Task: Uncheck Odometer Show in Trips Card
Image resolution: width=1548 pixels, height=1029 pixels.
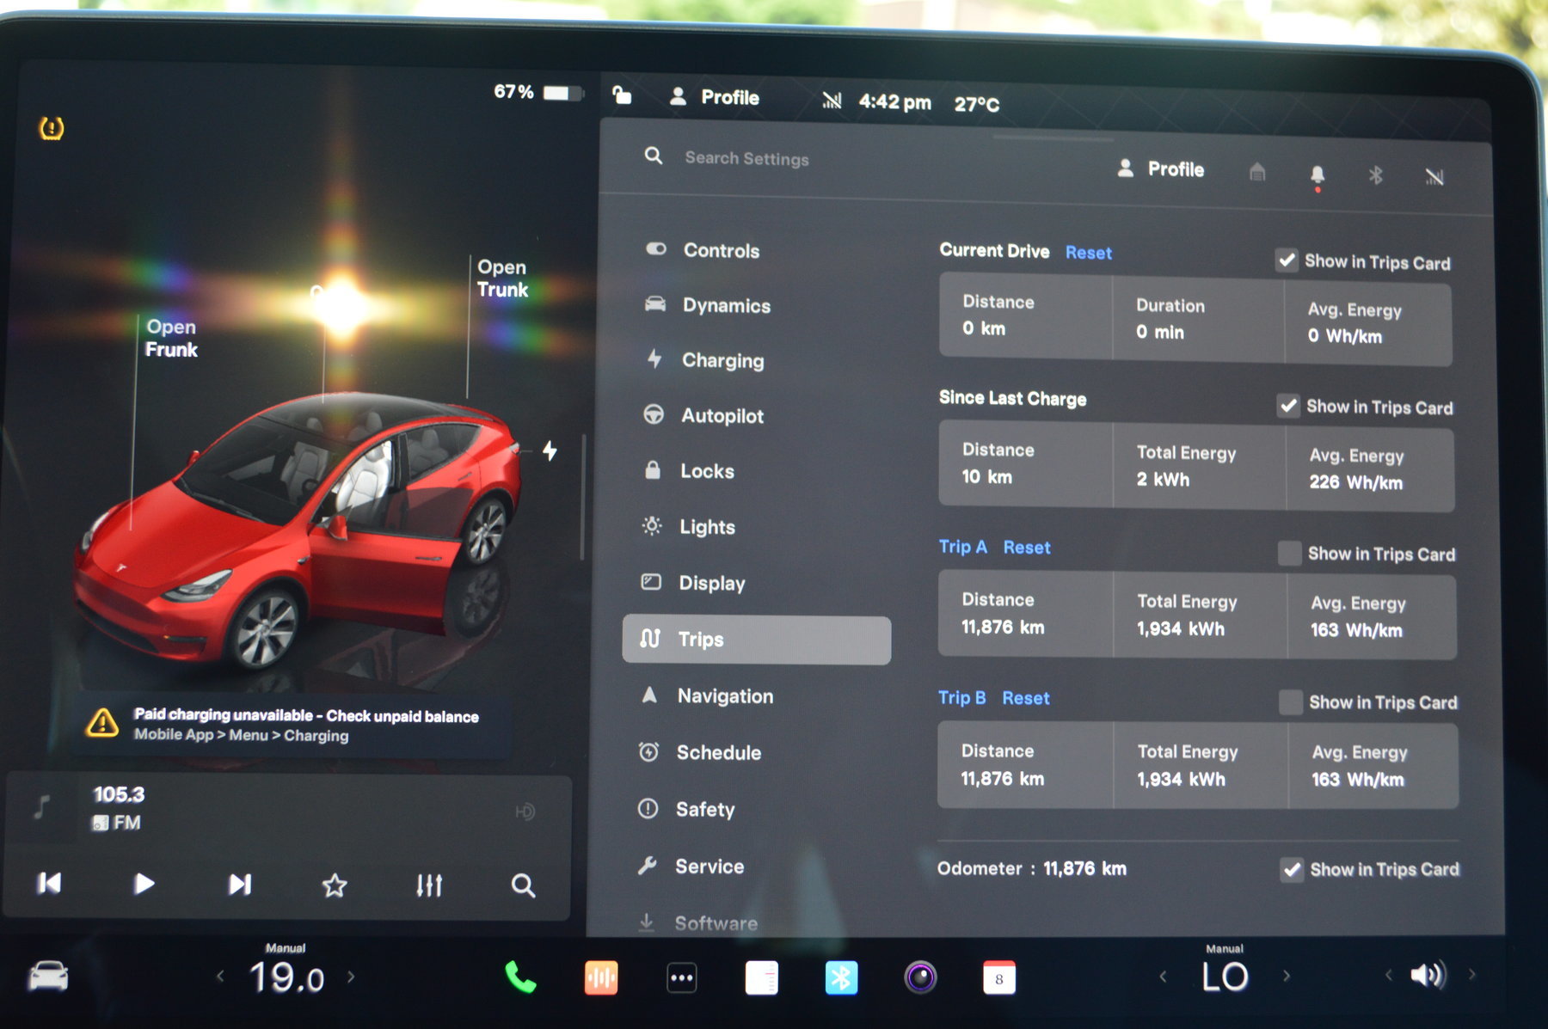Action: point(1292,869)
